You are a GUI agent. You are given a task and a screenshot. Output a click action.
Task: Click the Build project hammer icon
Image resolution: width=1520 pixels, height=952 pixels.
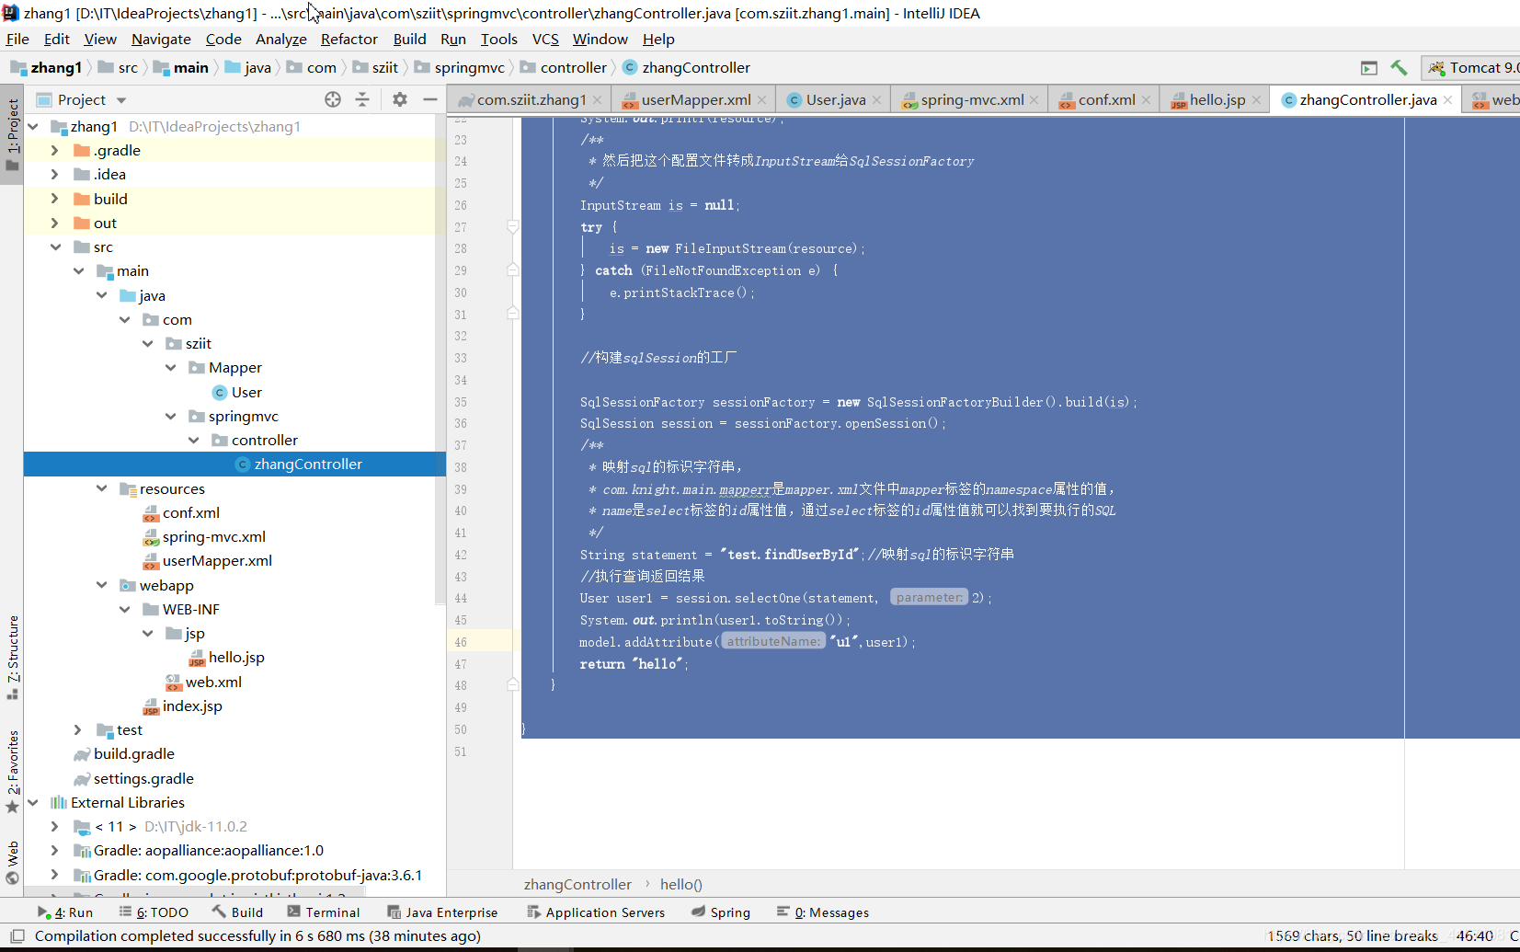(1399, 67)
